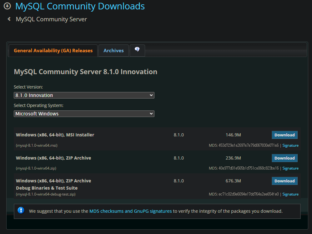Image resolution: width=312 pixels, height=234 pixels.
Task: Click the 8.1.0 version in MSI Installer row
Action: [x=179, y=135]
